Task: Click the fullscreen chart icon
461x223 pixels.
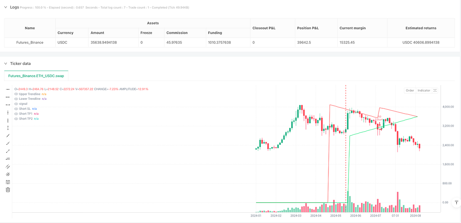Action: click(434, 90)
